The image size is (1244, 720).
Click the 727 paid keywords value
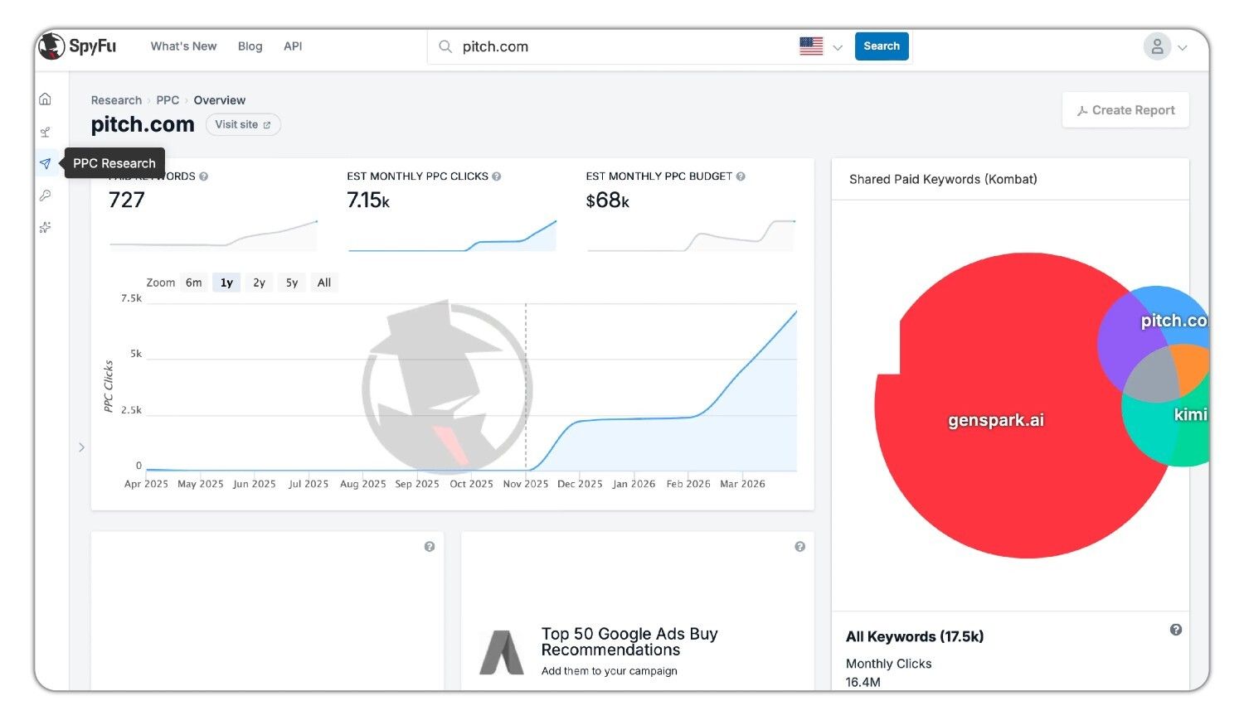pyautogui.click(x=127, y=200)
